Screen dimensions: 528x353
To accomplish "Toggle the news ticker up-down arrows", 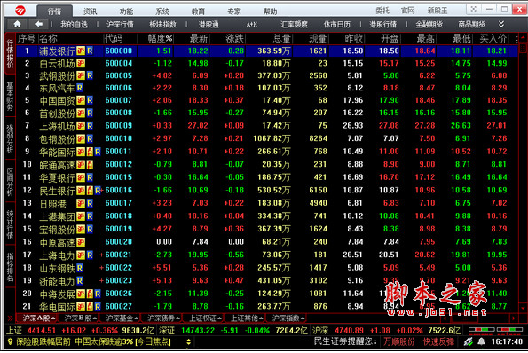I will 188,341.
